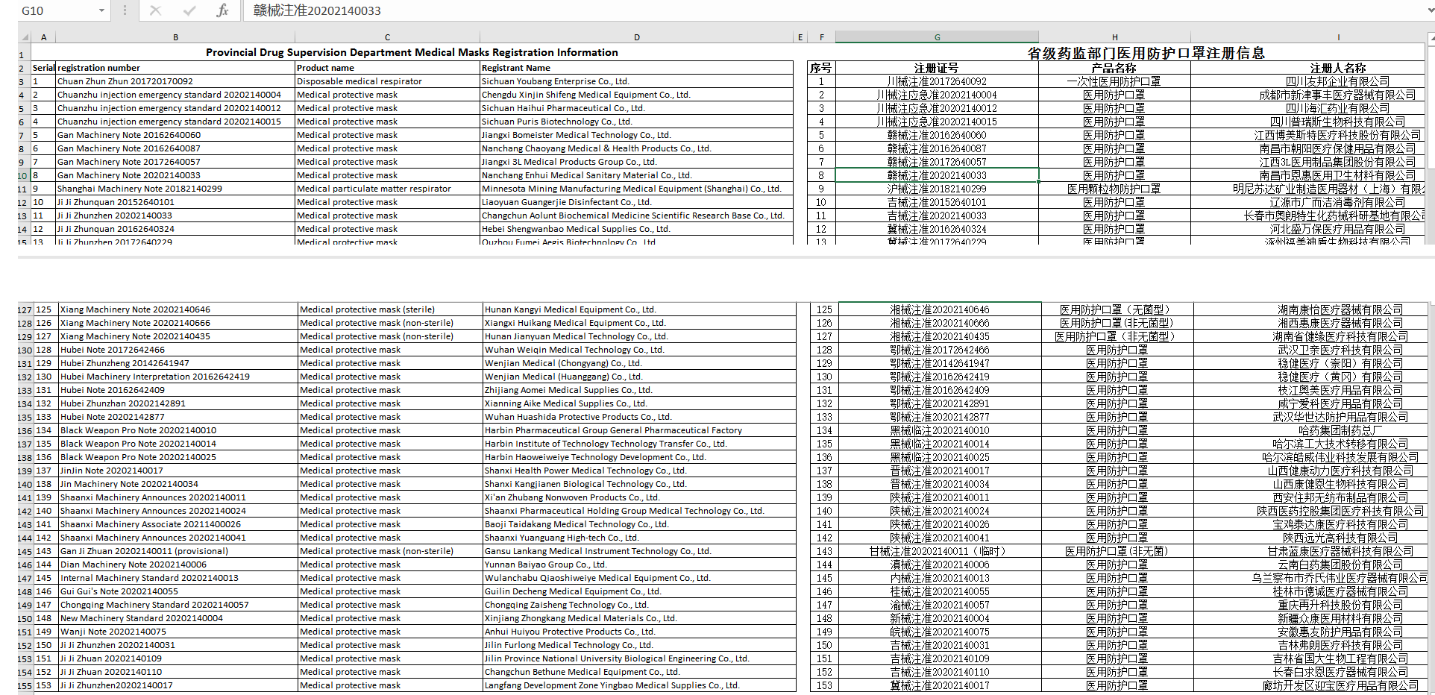Select column C header
The width and height of the screenshot is (1435, 695).
pos(387,37)
